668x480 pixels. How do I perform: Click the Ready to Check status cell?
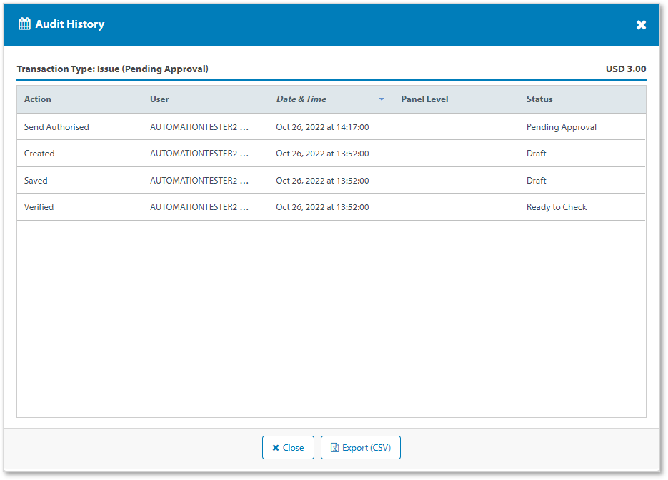pos(556,207)
